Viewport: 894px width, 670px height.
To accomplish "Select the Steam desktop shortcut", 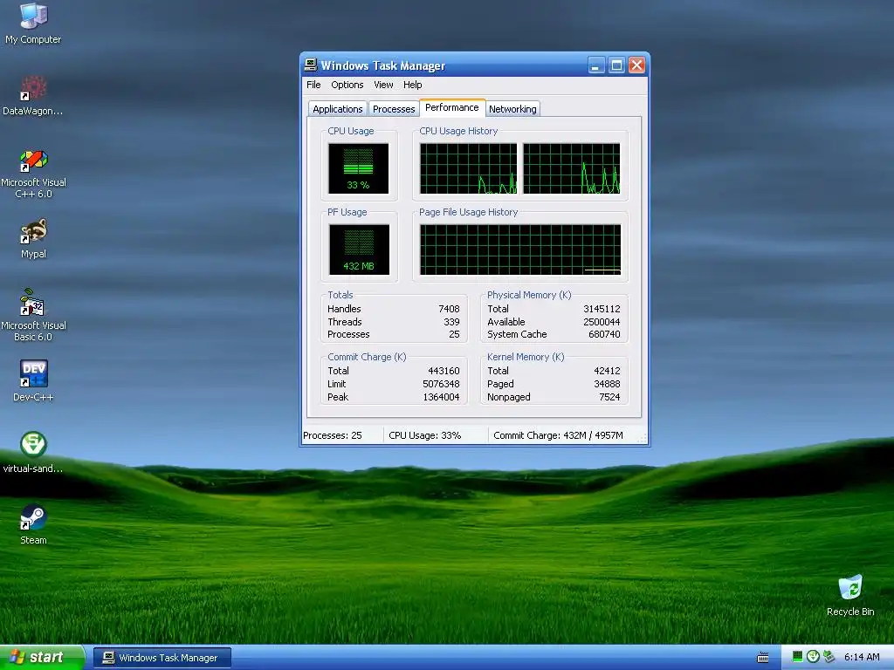I will point(33,524).
